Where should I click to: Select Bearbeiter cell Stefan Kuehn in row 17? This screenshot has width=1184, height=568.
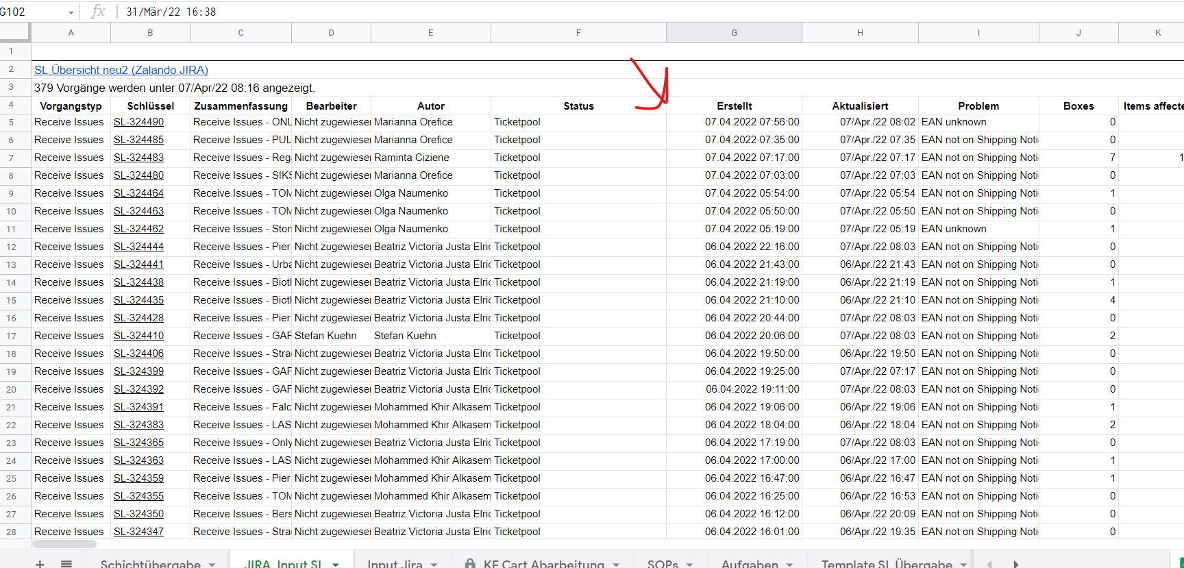331,336
